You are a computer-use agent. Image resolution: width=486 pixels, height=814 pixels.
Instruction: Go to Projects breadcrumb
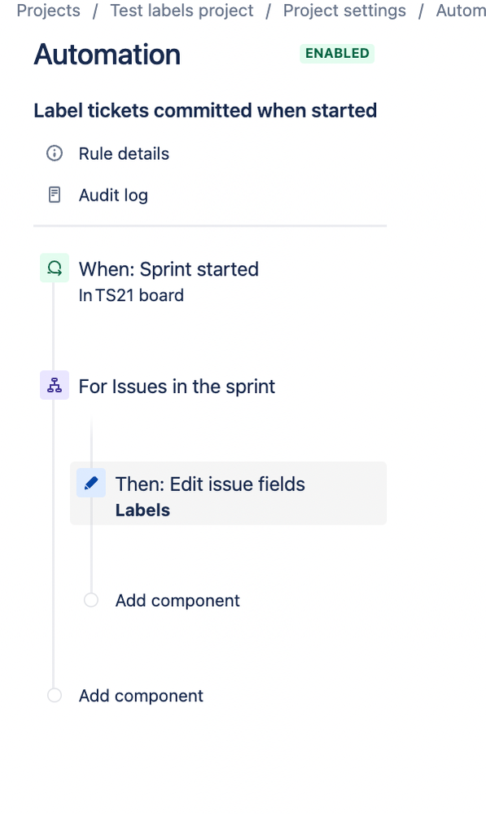click(x=48, y=11)
